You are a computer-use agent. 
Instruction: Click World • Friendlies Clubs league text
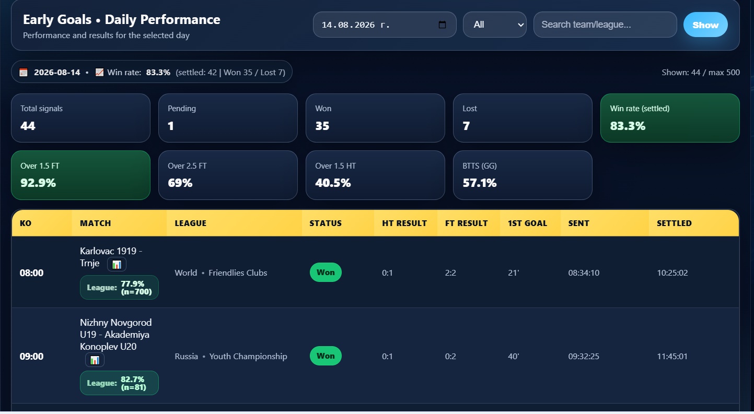(x=221, y=273)
